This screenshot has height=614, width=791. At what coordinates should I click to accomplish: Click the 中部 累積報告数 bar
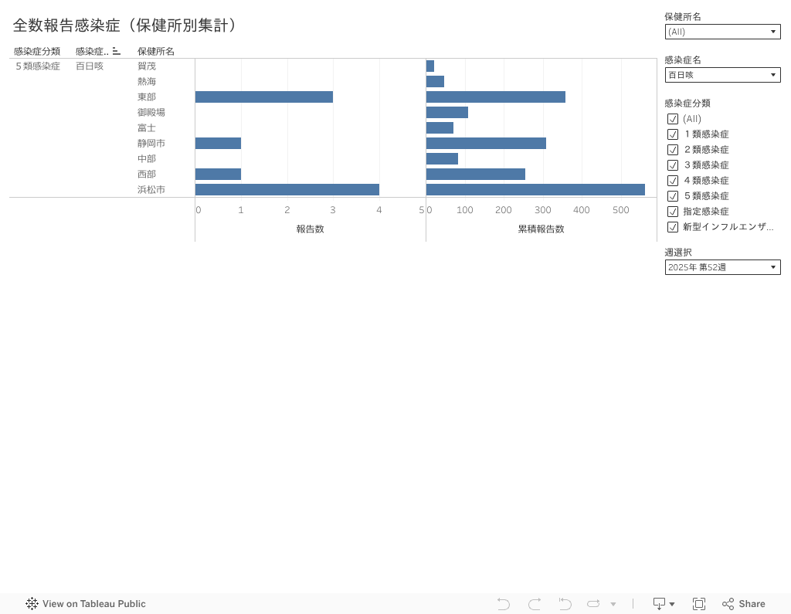pos(442,159)
